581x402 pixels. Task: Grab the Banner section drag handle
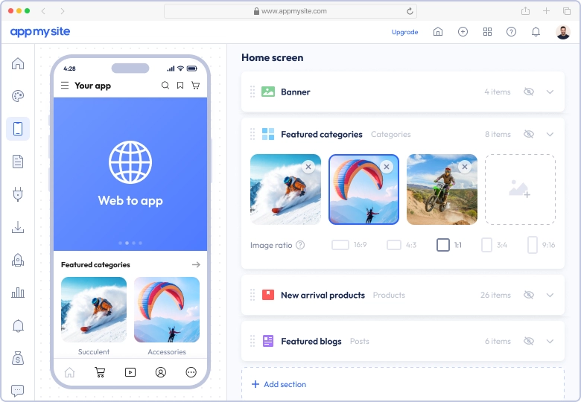coord(253,92)
